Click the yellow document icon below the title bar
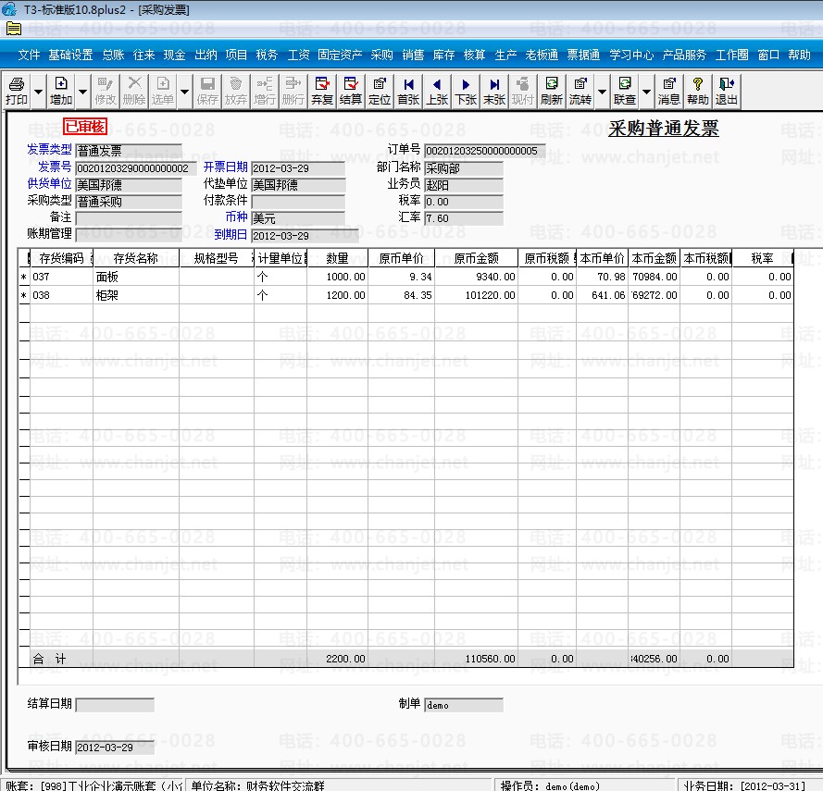 pos(14,29)
